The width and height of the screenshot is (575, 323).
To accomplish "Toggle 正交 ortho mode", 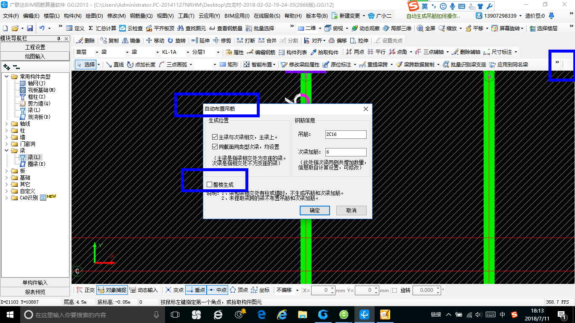I will click(85, 290).
